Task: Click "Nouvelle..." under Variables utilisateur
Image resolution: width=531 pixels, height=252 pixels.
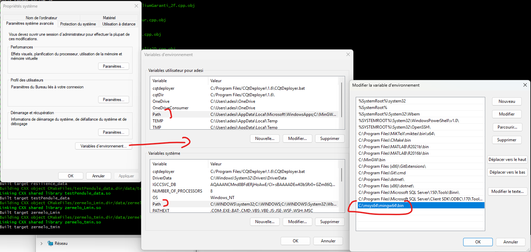Action: click(264, 138)
